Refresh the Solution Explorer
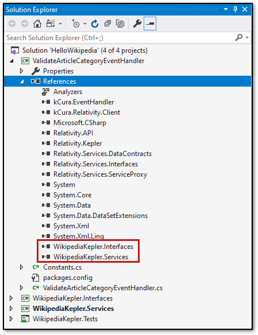258x335 pixels. click(x=95, y=24)
